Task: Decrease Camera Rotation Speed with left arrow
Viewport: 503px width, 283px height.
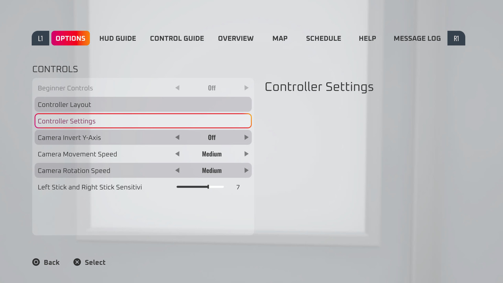Action: [177, 171]
